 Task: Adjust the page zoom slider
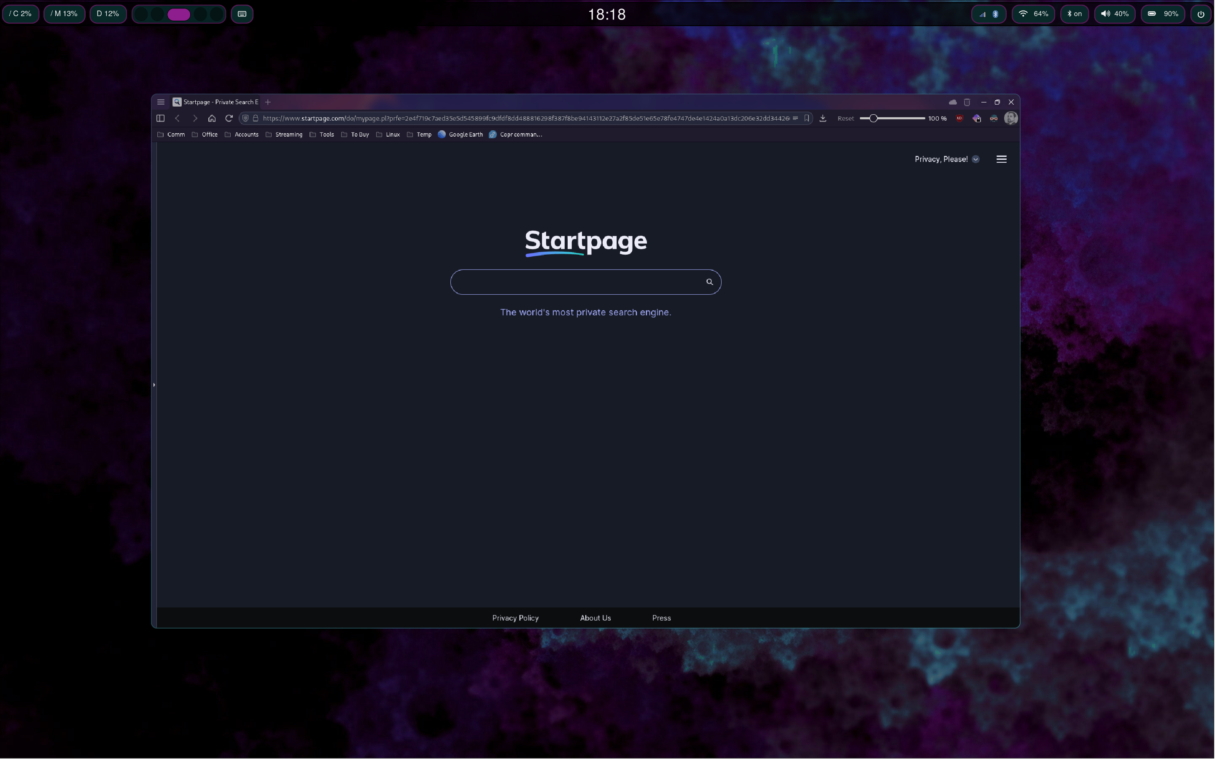[x=873, y=118]
